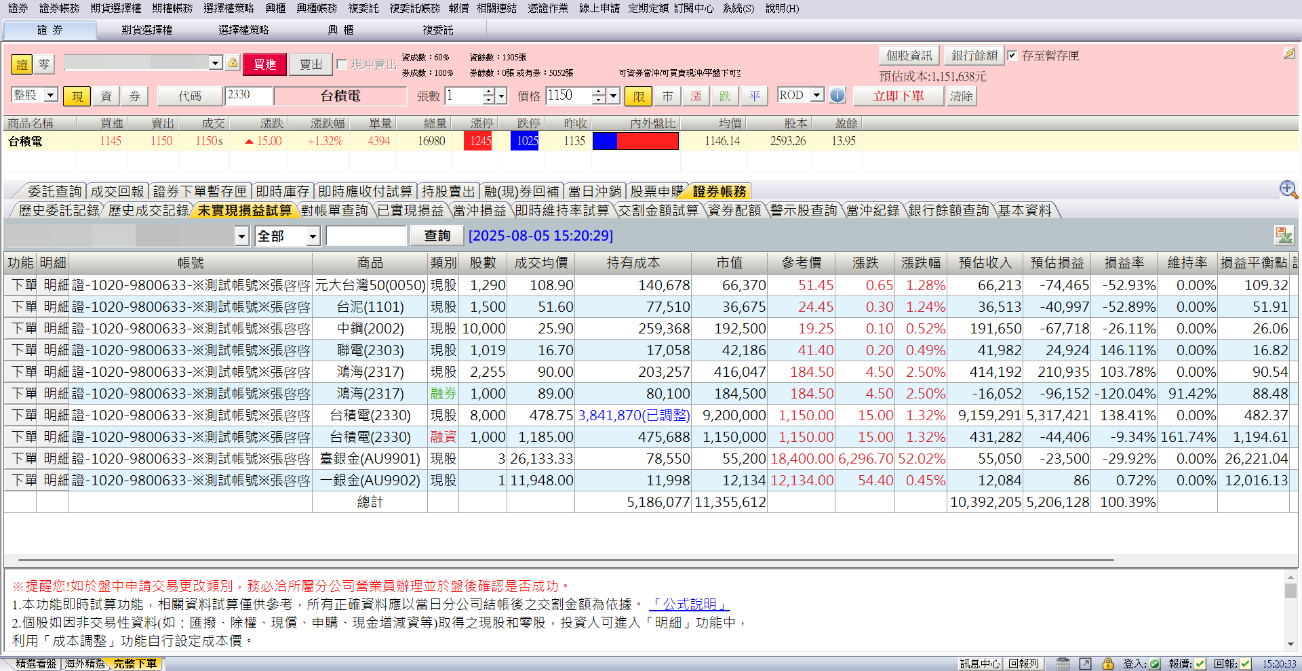Toggle the 報價 status checkbox
The image size is (1302, 671).
[x=1200, y=664]
